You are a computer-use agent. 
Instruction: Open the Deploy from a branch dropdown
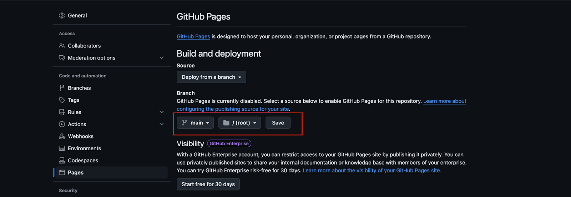point(211,77)
